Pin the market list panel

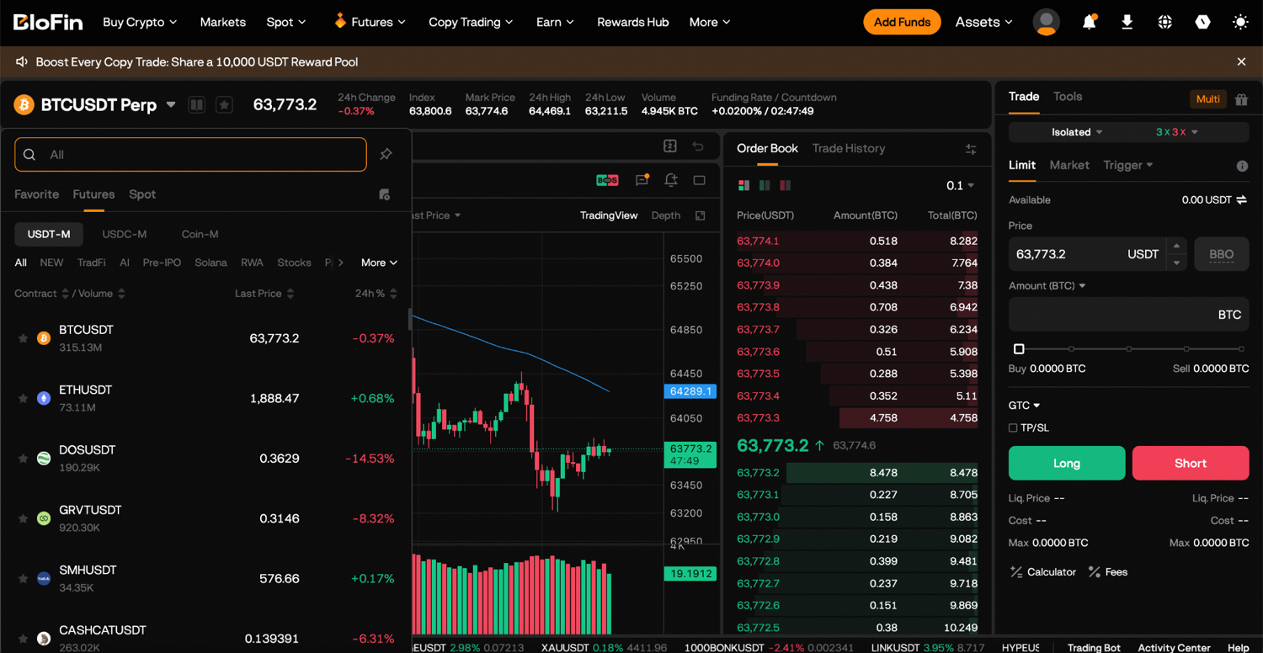coord(386,154)
